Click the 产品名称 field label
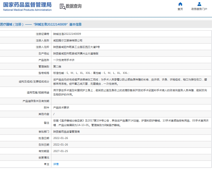Viewport: 212px width, 169px height. tap(44, 60)
